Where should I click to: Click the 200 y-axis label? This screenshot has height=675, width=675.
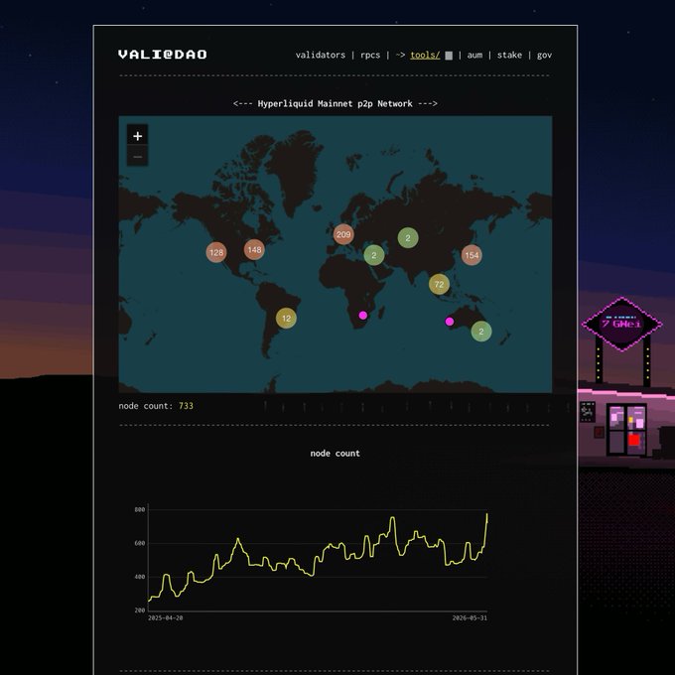click(140, 610)
